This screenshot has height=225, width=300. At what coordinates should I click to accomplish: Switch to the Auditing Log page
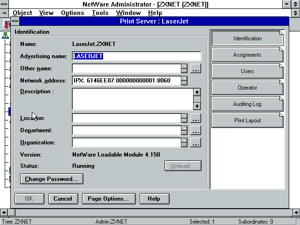tap(247, 104)
